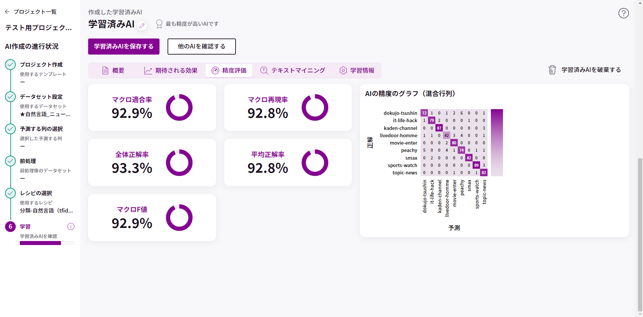Click the 全体正解率 93.3% value
This screenshot has width=643, height=317.
(132, 168)
